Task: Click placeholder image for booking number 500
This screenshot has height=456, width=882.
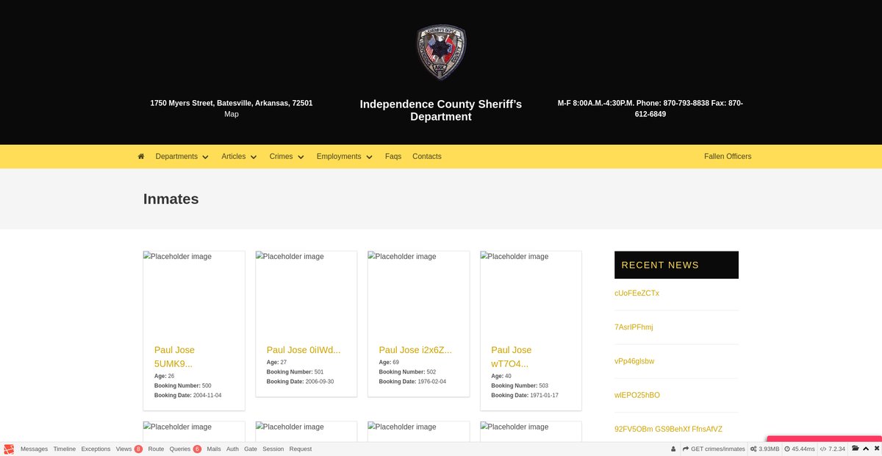Action: click(194, 292)
